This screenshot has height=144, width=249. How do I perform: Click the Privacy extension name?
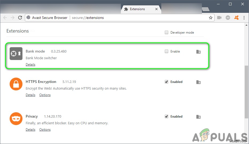pos(32,117)
